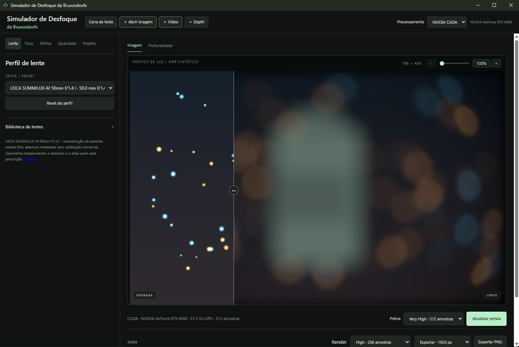Open the Fonte 1 link
This screenshot has width=519, height=347.
pos(30,159)
